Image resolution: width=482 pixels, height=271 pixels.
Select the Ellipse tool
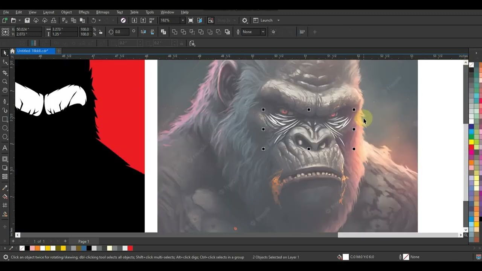[5, 128]
